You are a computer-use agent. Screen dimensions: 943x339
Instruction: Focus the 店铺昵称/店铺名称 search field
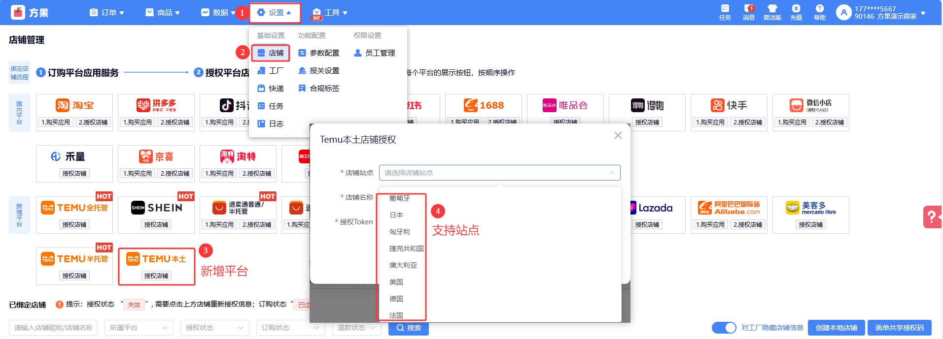(x=53, y=328)
